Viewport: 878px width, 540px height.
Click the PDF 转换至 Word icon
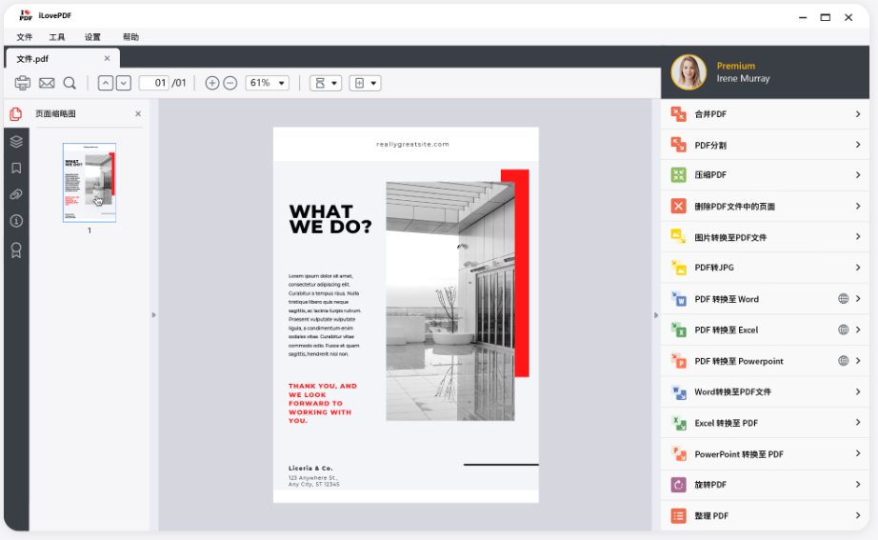pos(679,299)
